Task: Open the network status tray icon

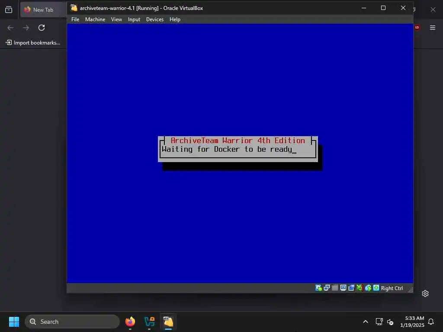Action: [379, 322]
